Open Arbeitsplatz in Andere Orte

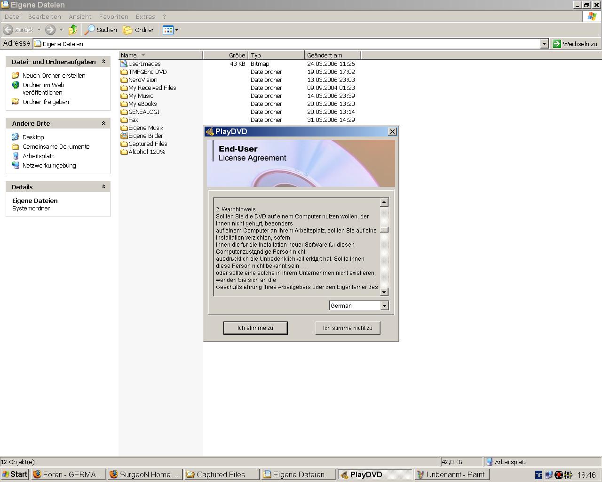(x=39, y=156)
